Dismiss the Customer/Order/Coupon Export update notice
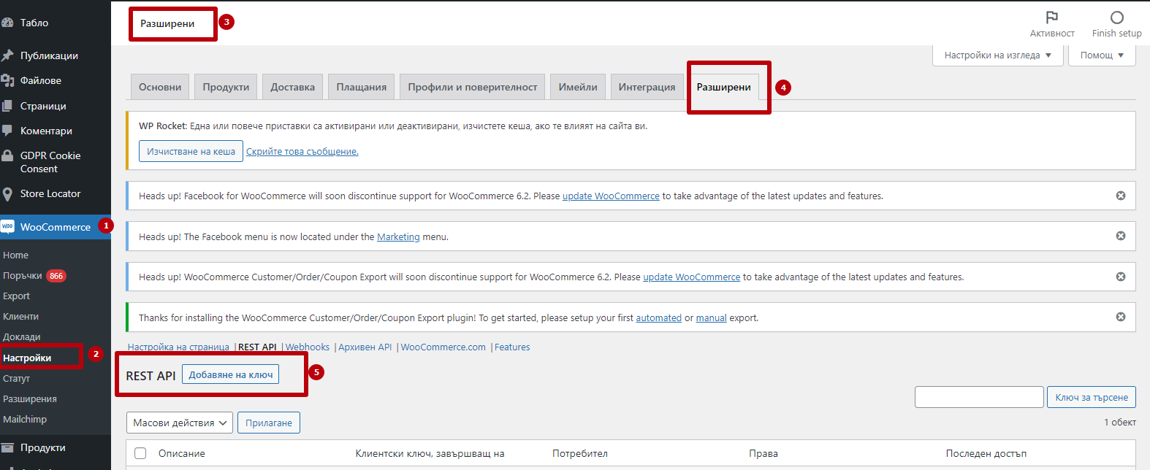1150x470 pixels. (1121, 277)
